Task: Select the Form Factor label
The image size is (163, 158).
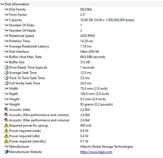Action: (18, 15)
